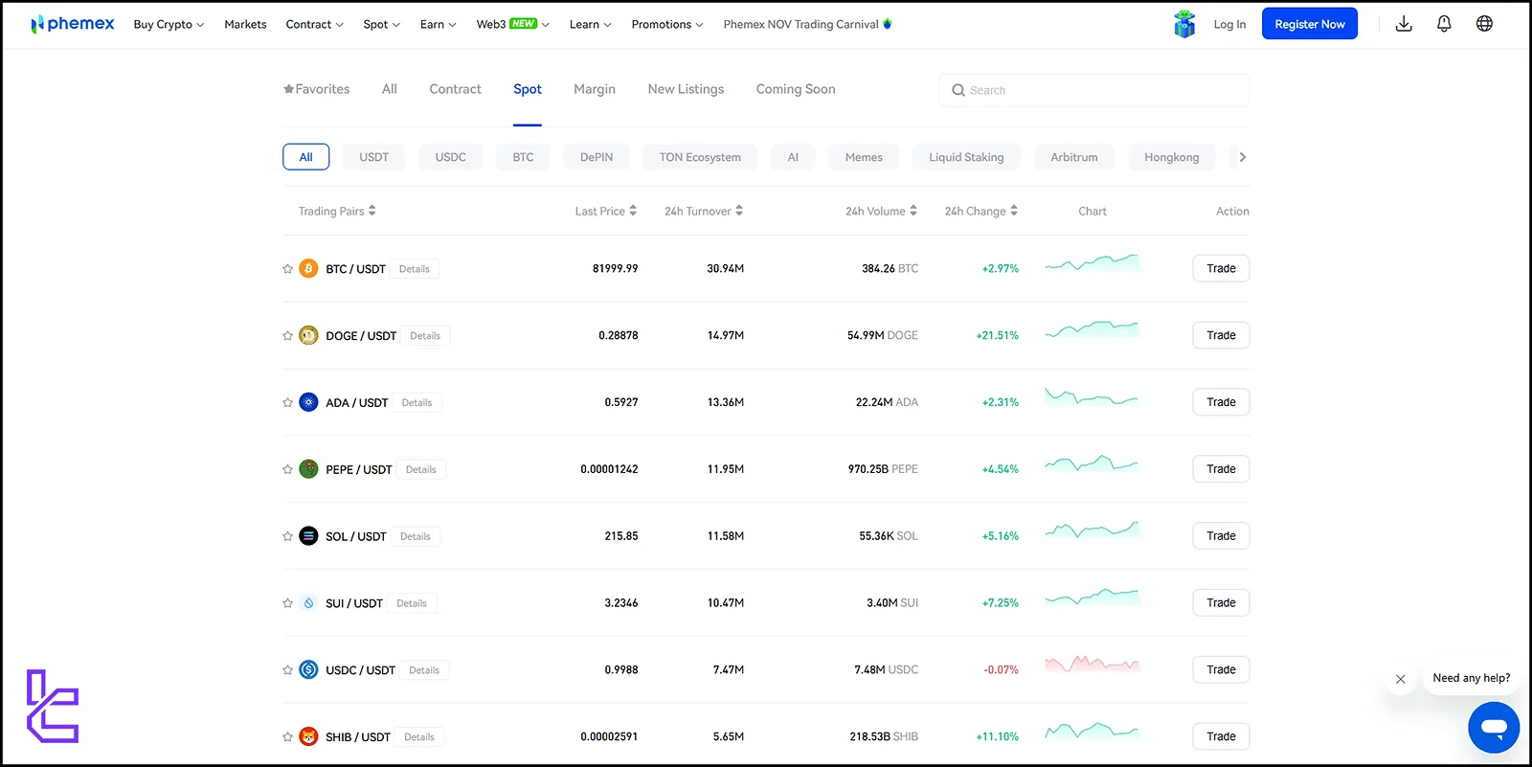Viewport: 1532px width, 767px height.
Task: Sort by 24h Change
Action: coord(981,211)
